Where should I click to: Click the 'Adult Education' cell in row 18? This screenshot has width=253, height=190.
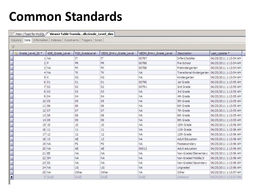(193, 139)
